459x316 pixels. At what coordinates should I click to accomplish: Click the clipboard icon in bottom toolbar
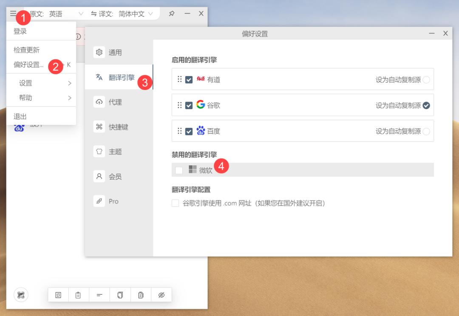click(x=78, y=295)
